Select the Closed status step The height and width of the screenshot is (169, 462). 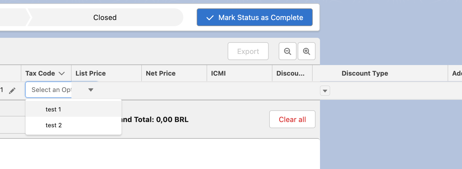tap(105, 18)
